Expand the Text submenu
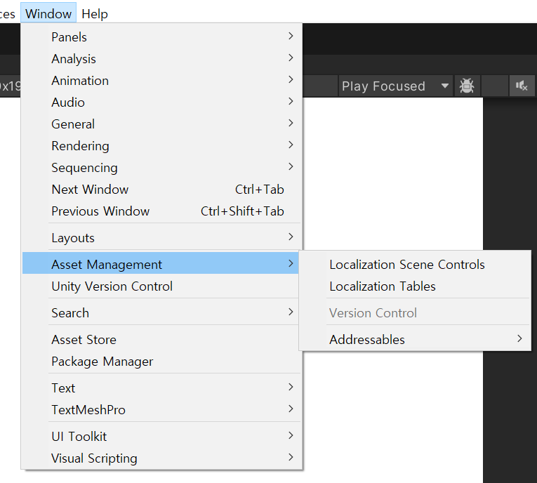Image resolution: width=537 pixels, height=483 pixels. click(161, 388)
